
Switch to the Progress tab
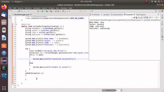(141, 15)
